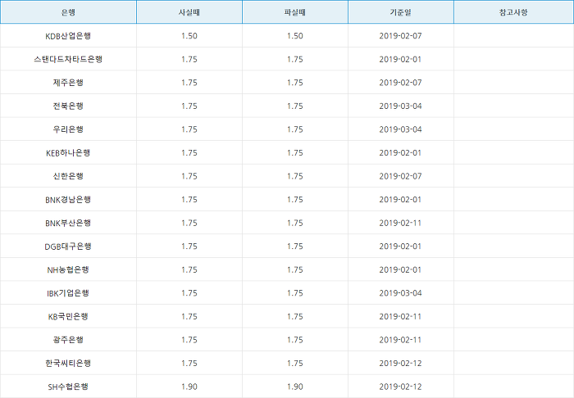This screenshot has height=398, width=574.
Task: Click the 2019-02-07 date in 신한은행 row
Action: click(400, 176)
